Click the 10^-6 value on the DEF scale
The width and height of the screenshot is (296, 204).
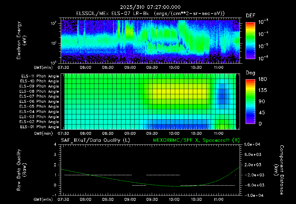coord(263,58)
